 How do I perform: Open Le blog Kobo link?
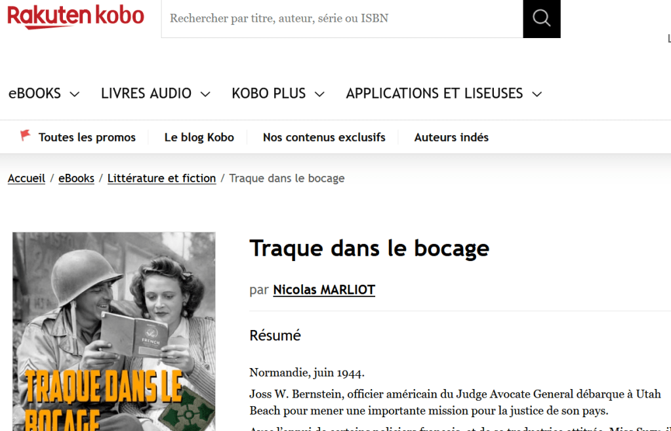coord(199,137)
